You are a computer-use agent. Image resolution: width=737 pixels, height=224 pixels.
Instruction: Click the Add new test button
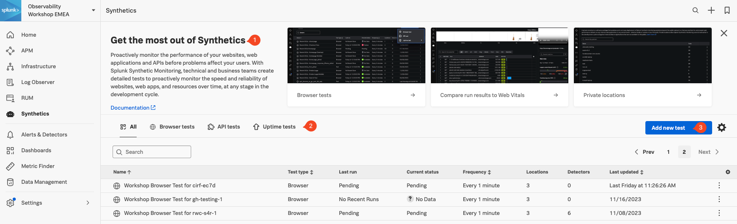pos(668,128)
